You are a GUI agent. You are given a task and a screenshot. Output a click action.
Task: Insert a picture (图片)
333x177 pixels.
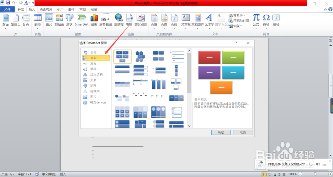[x=49, y=20]
